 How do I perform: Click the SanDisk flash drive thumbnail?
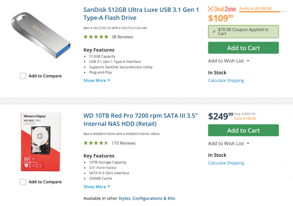click(41, 36)
